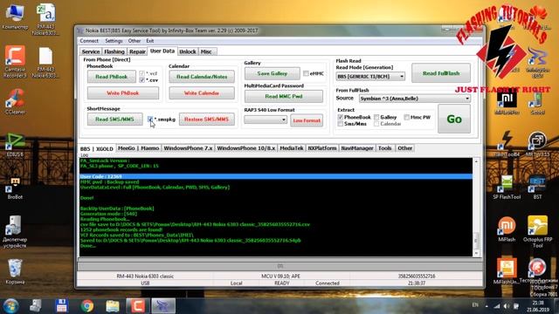Open MiFlashUnlock desktop shortcut

pyautogui.click(x=507, y=271)
